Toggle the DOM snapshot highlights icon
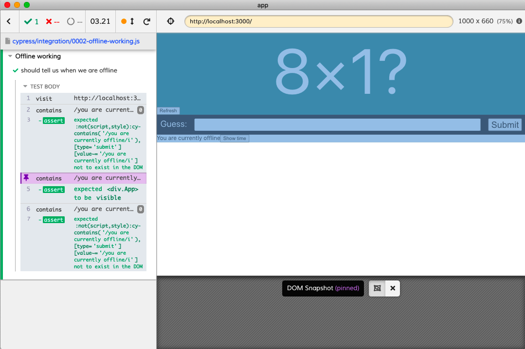 [377, 288]
